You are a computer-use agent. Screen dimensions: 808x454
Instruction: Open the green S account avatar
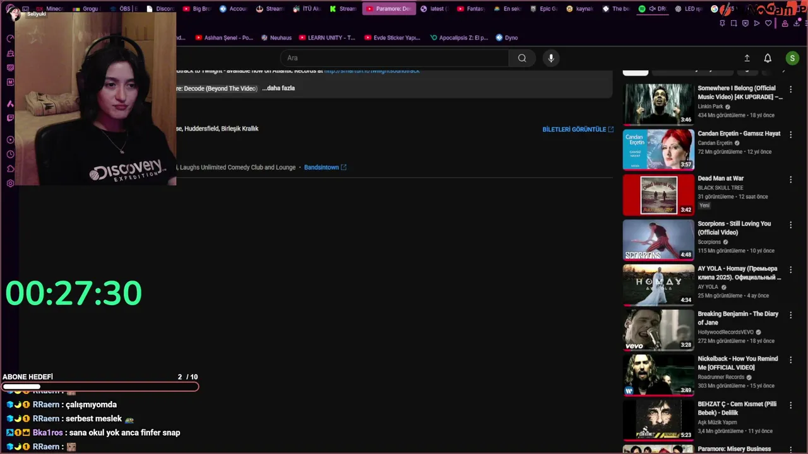[x=792, y=58]
